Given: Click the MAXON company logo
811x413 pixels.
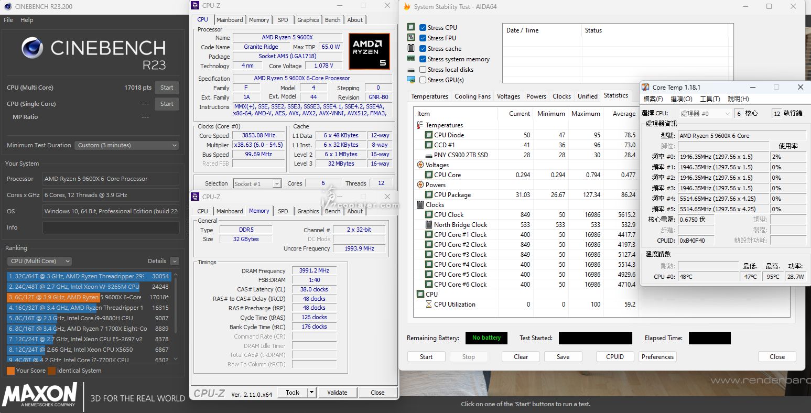Looking at the screenshot, I should (40, 395).
